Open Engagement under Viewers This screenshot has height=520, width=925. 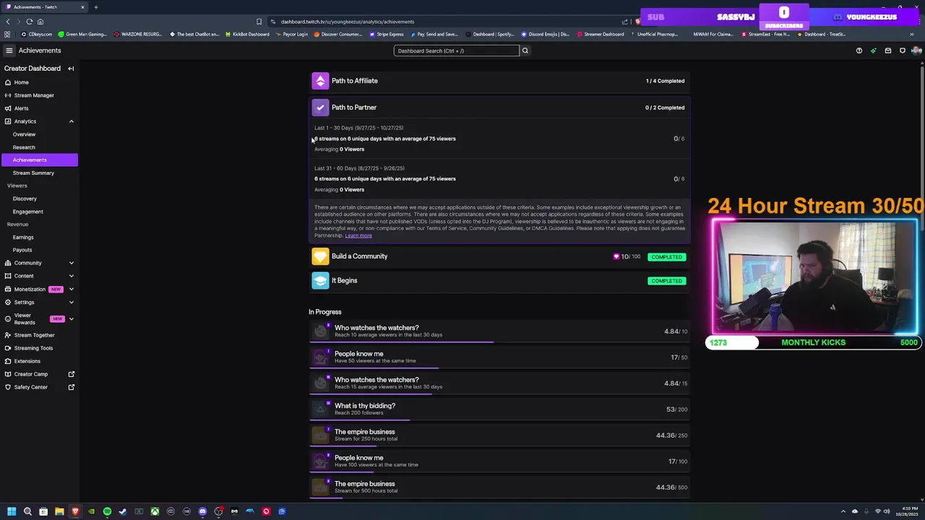28,212
